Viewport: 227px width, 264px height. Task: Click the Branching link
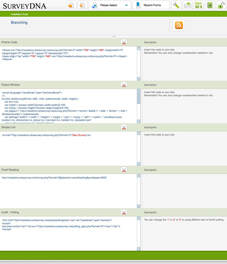19,23
